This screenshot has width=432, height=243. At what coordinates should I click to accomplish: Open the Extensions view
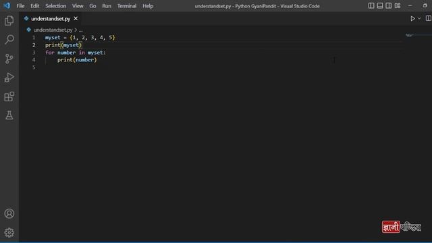click(x=9, y=97)
